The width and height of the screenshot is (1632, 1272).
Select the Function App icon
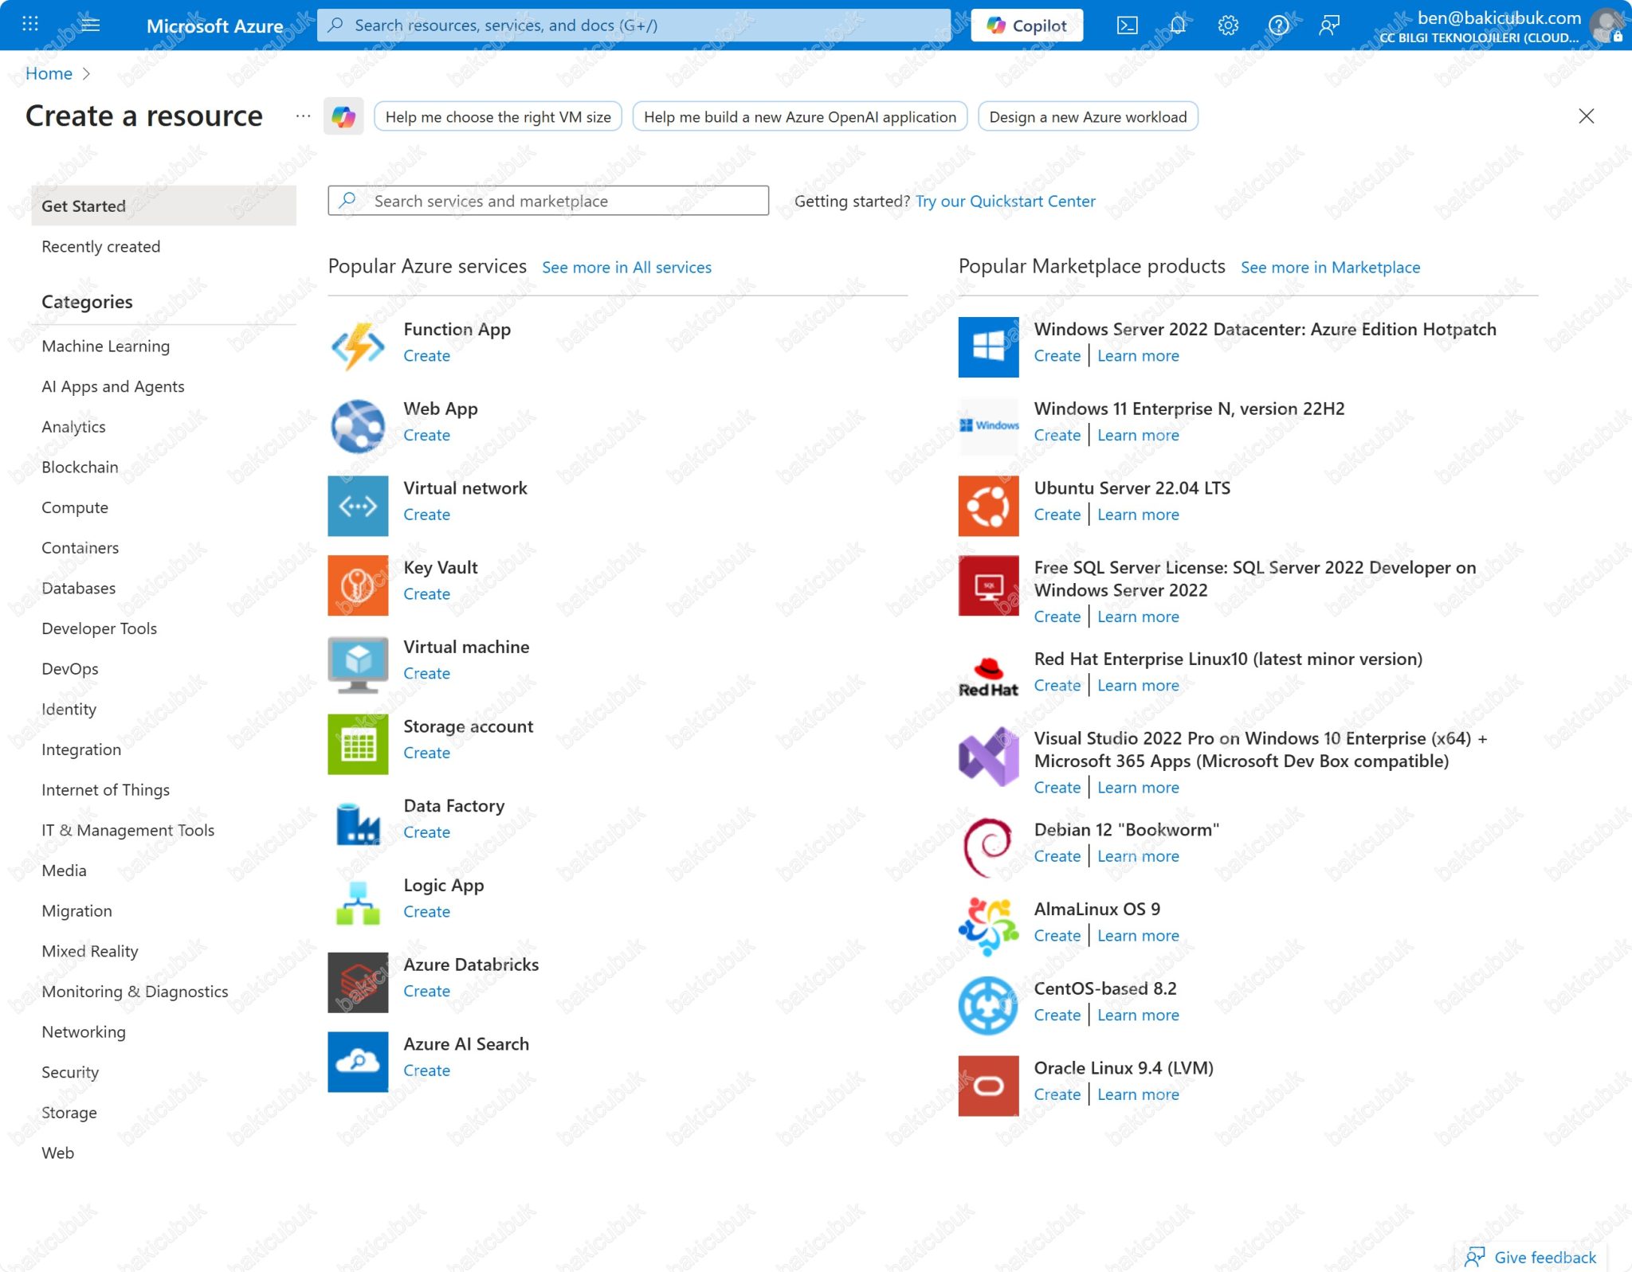[357, 346]
